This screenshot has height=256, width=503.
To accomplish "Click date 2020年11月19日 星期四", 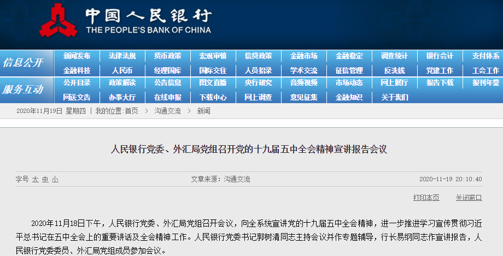I will [x=51, y=111].
